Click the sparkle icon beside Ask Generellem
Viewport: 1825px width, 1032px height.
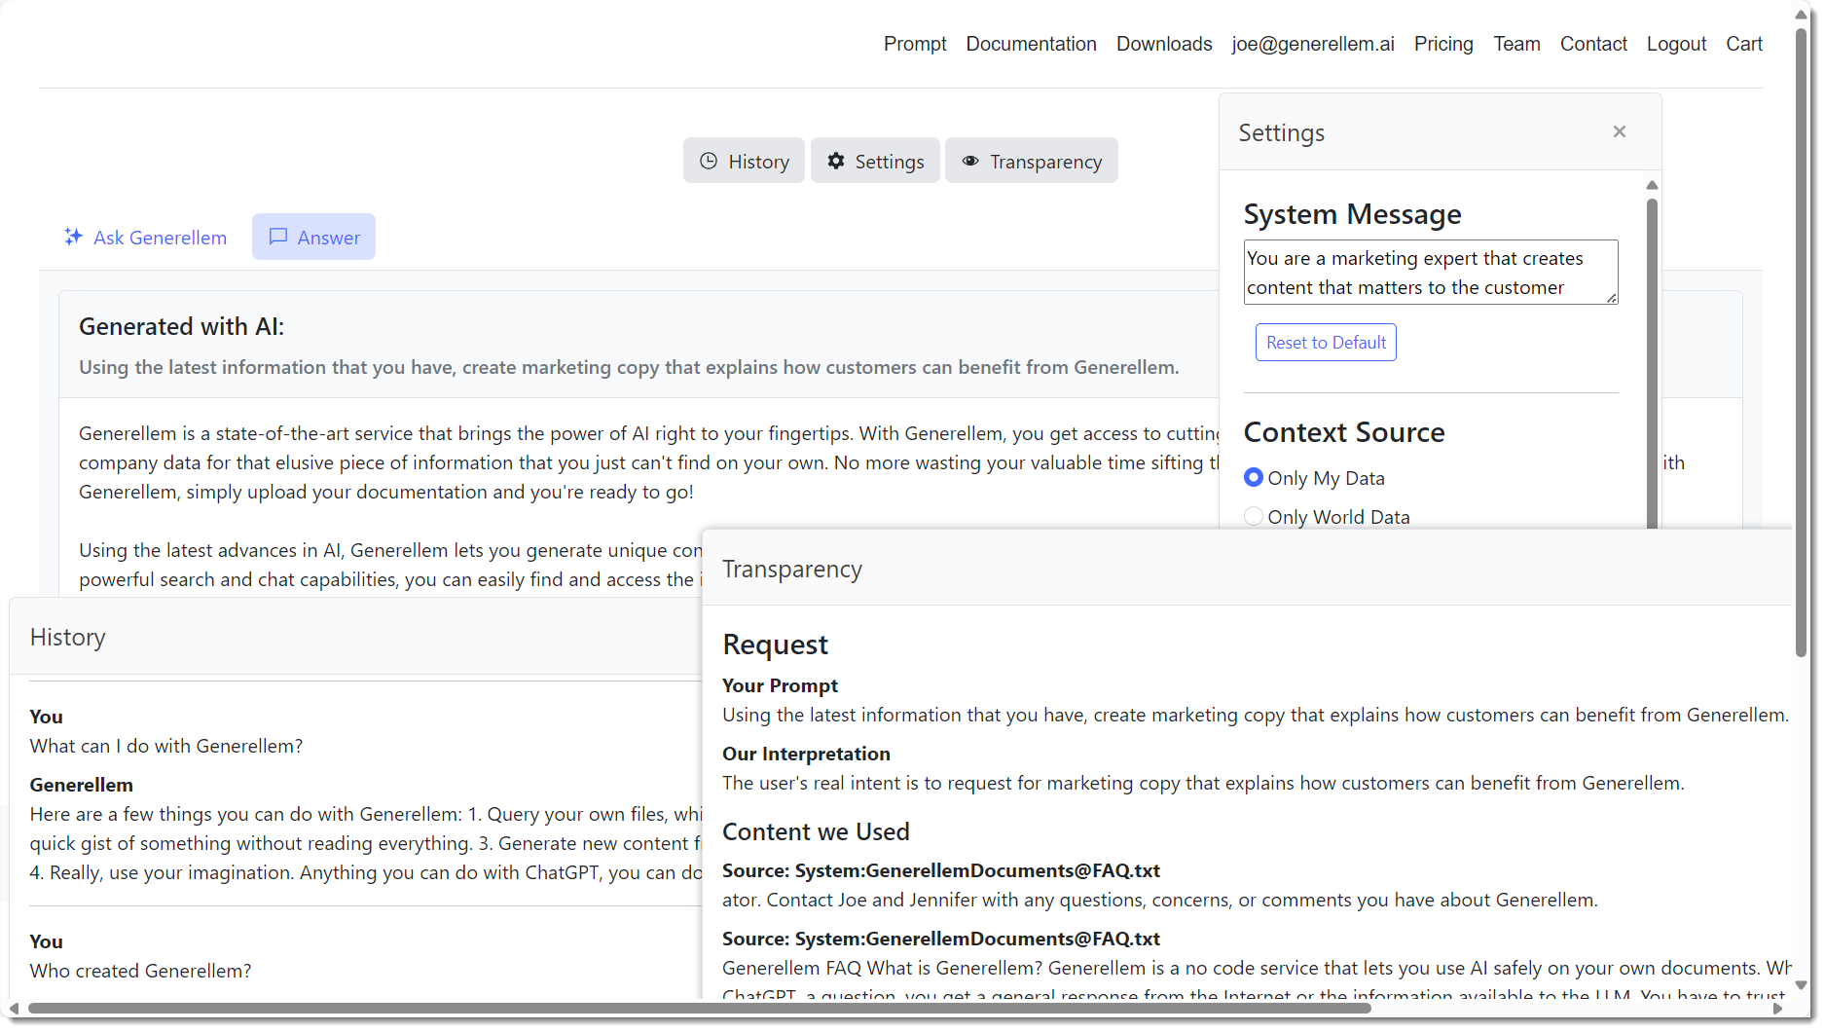click(73, 237)
